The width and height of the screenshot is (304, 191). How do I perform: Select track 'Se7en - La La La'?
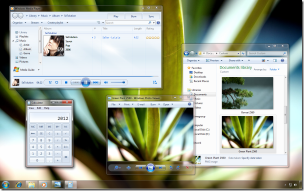[x=111, y=37]
